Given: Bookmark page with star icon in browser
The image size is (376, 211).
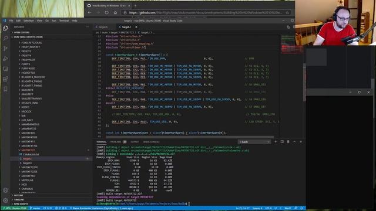Looking at the screenshot, I should (x=287, y=12).
